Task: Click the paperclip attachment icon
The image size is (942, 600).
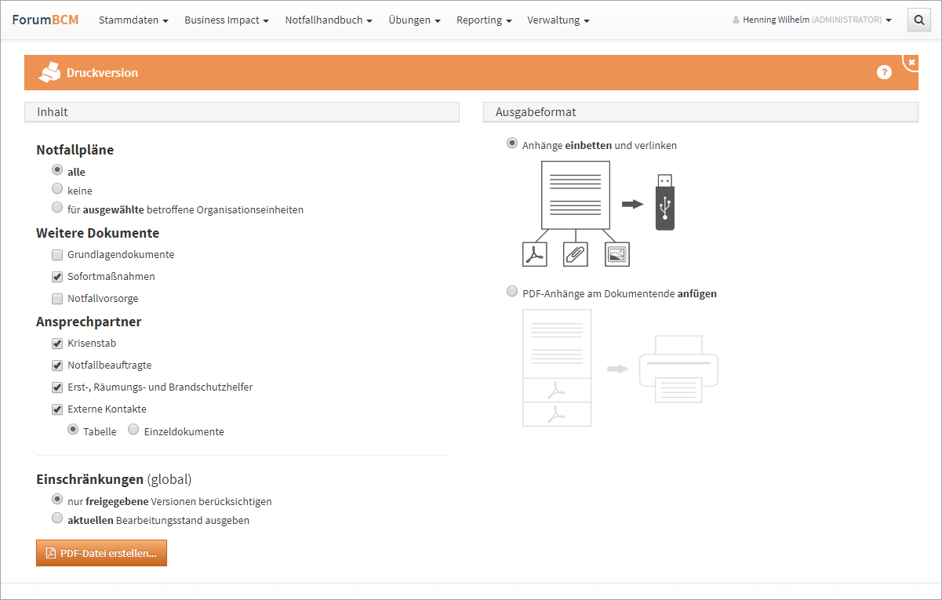Action: (x=576, y=254)
